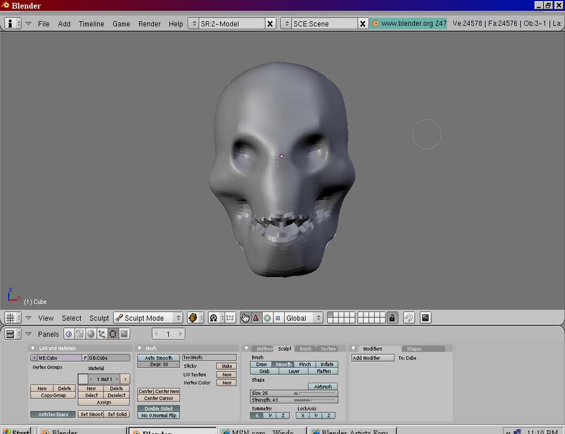Click the material question mark button
Screen dimensions: 565x434
(125, 379)
